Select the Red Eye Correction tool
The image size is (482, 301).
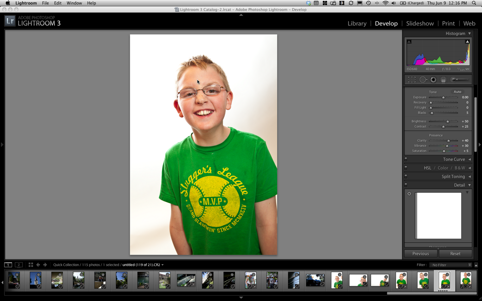[x=433, y=79]
